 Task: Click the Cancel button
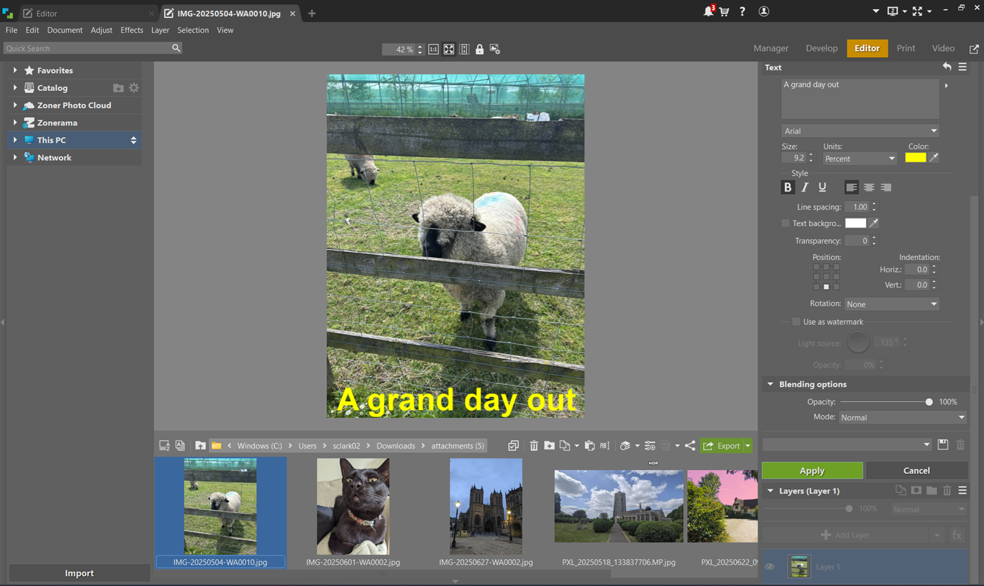(x=917, y=471)
